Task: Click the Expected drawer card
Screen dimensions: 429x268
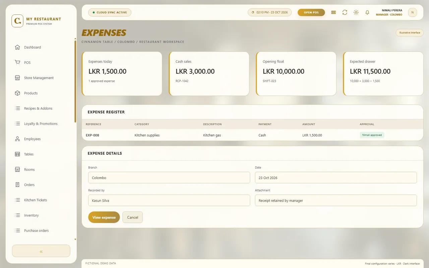Action: pos(383,74)
